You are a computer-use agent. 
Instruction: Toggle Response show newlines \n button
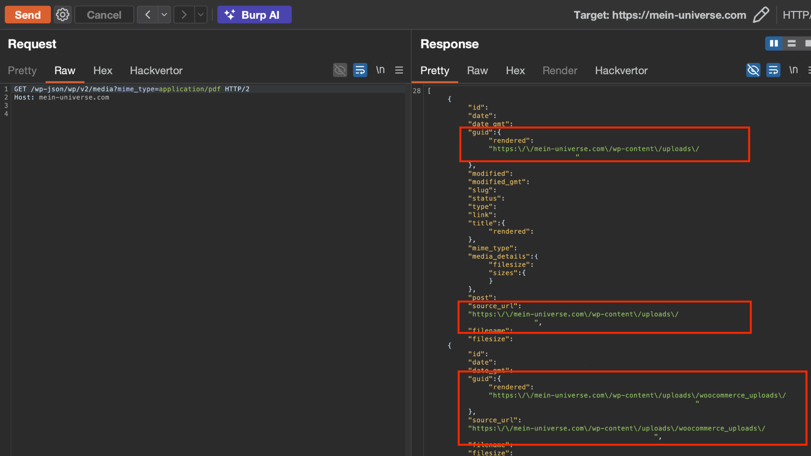pyautogui.click(x=793, y=70)
